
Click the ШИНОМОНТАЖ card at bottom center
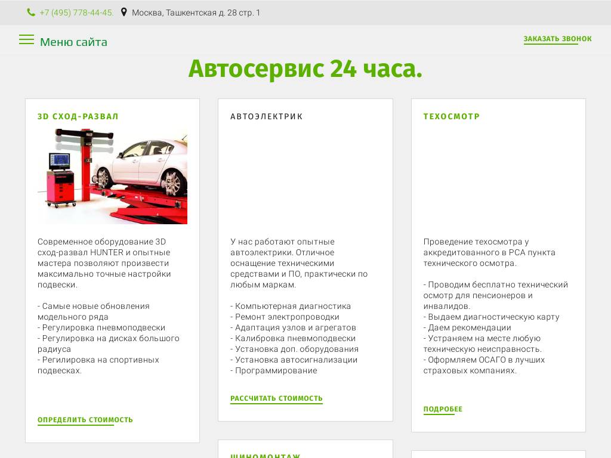click(305, 451)
